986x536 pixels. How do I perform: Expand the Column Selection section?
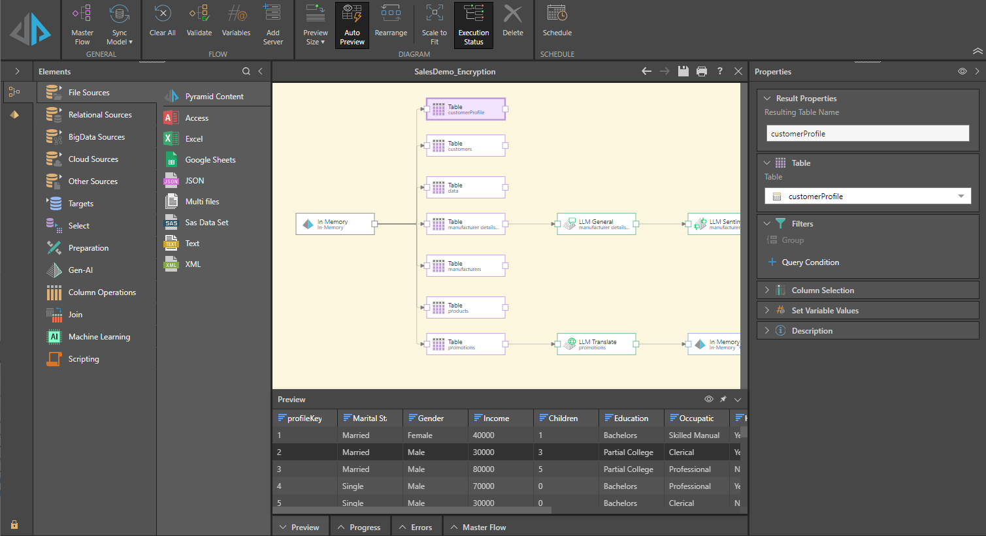click(822, 291)
